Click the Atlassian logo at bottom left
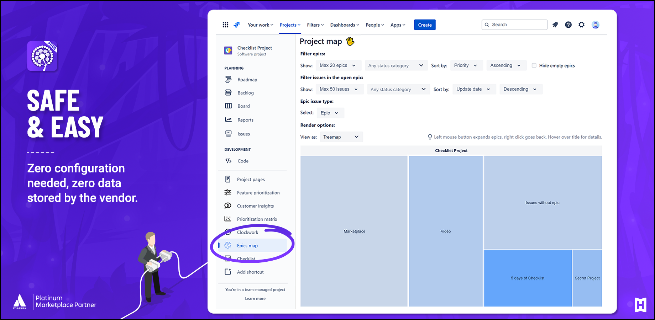Screen dimensions: 655x320 click(20, 302)
